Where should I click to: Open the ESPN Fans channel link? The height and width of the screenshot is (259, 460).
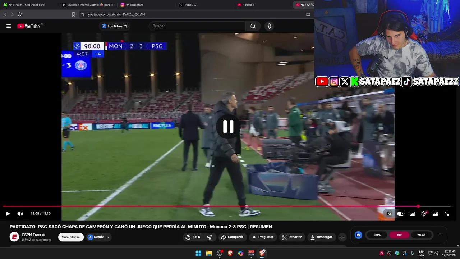pyautogui.click(x=31, y=235)
